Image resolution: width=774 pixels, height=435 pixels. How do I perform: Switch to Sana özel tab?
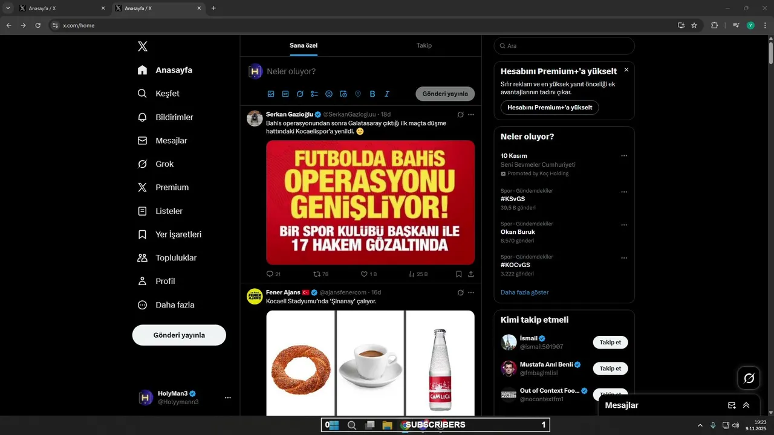click(x=304, y=45)
